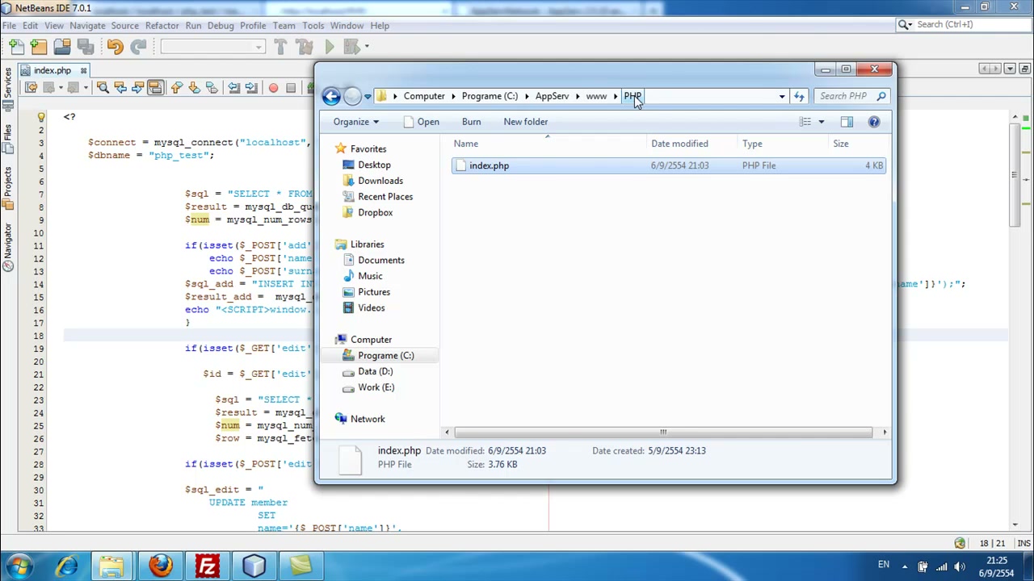The height and width of the screenshot is (581, 1034).
Task: Click the Save All icon in NetBeans toolbar
Action: tap(85, 47)
